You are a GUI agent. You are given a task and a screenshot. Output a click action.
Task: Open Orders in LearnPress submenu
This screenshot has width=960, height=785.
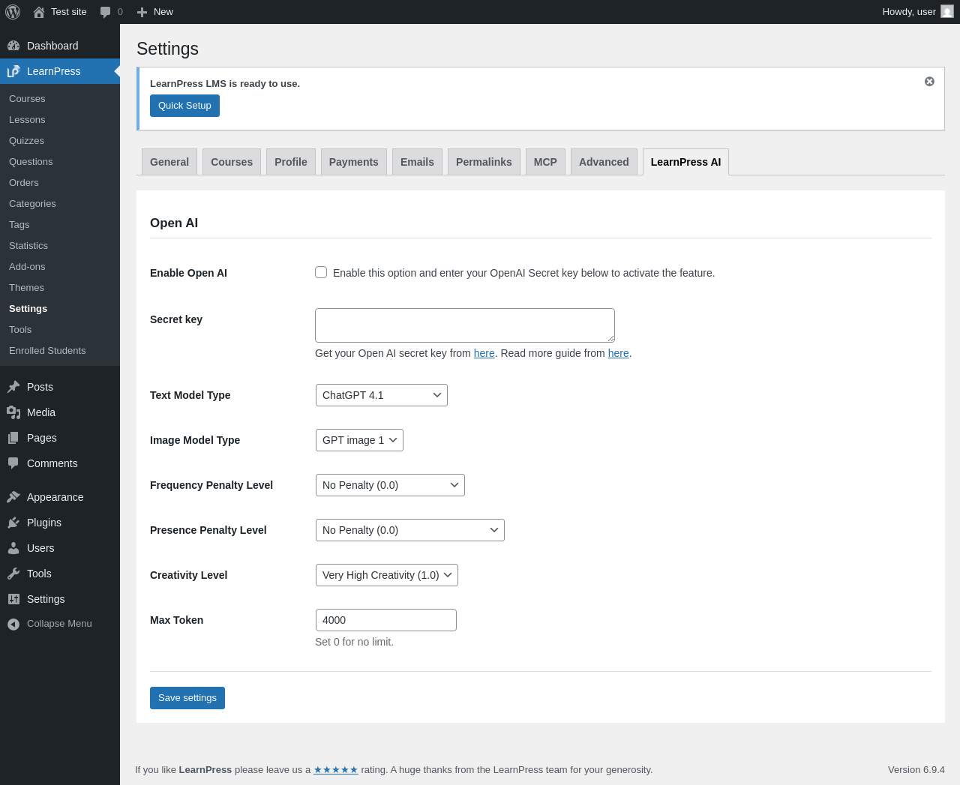pos(24,183)
